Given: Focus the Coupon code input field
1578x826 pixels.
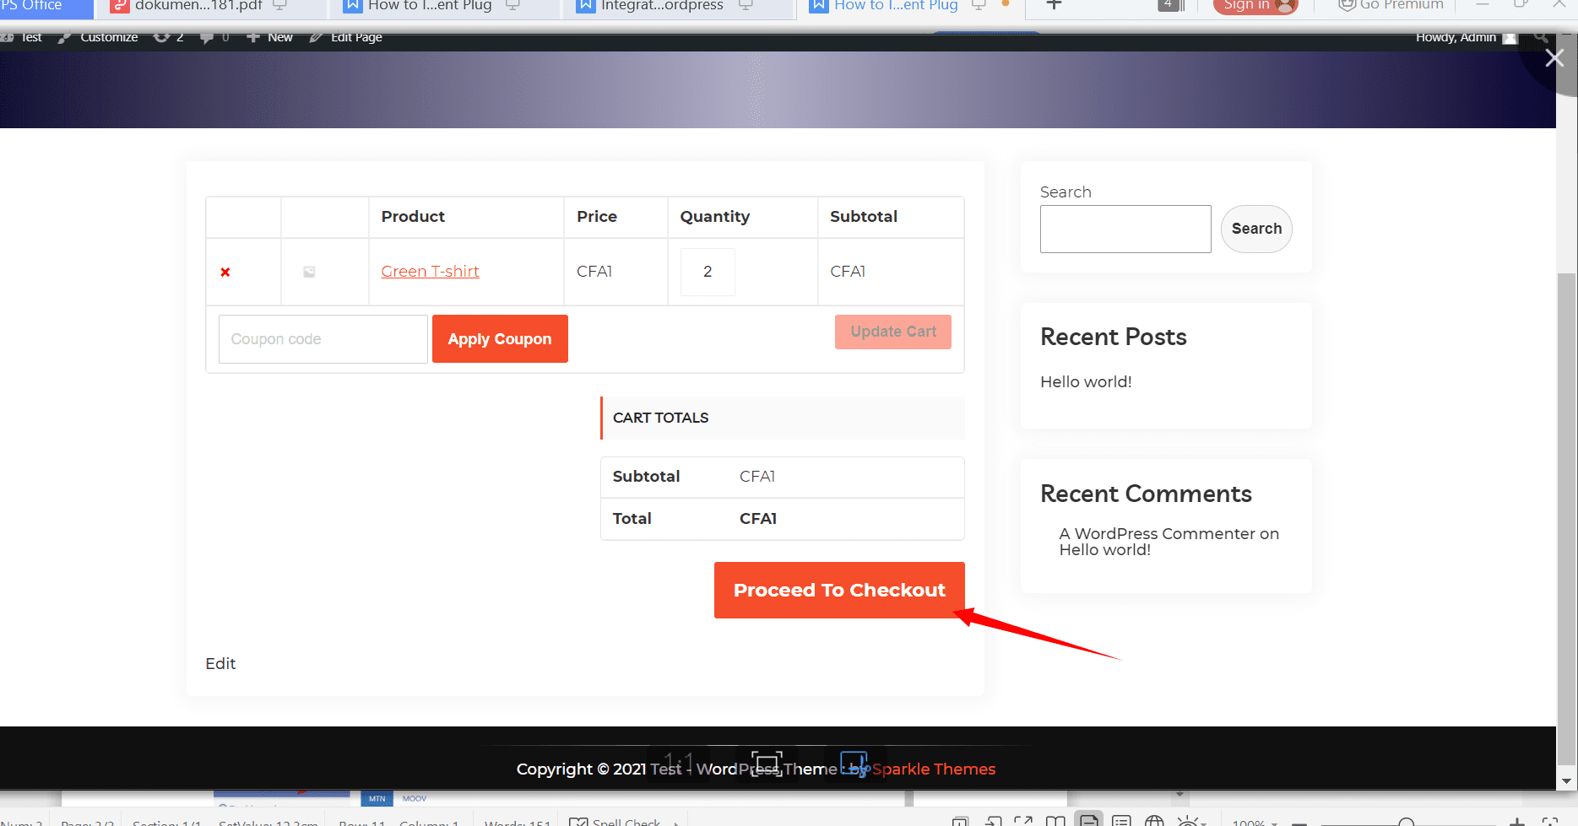Looking at the screenshot, I should 323,339.
